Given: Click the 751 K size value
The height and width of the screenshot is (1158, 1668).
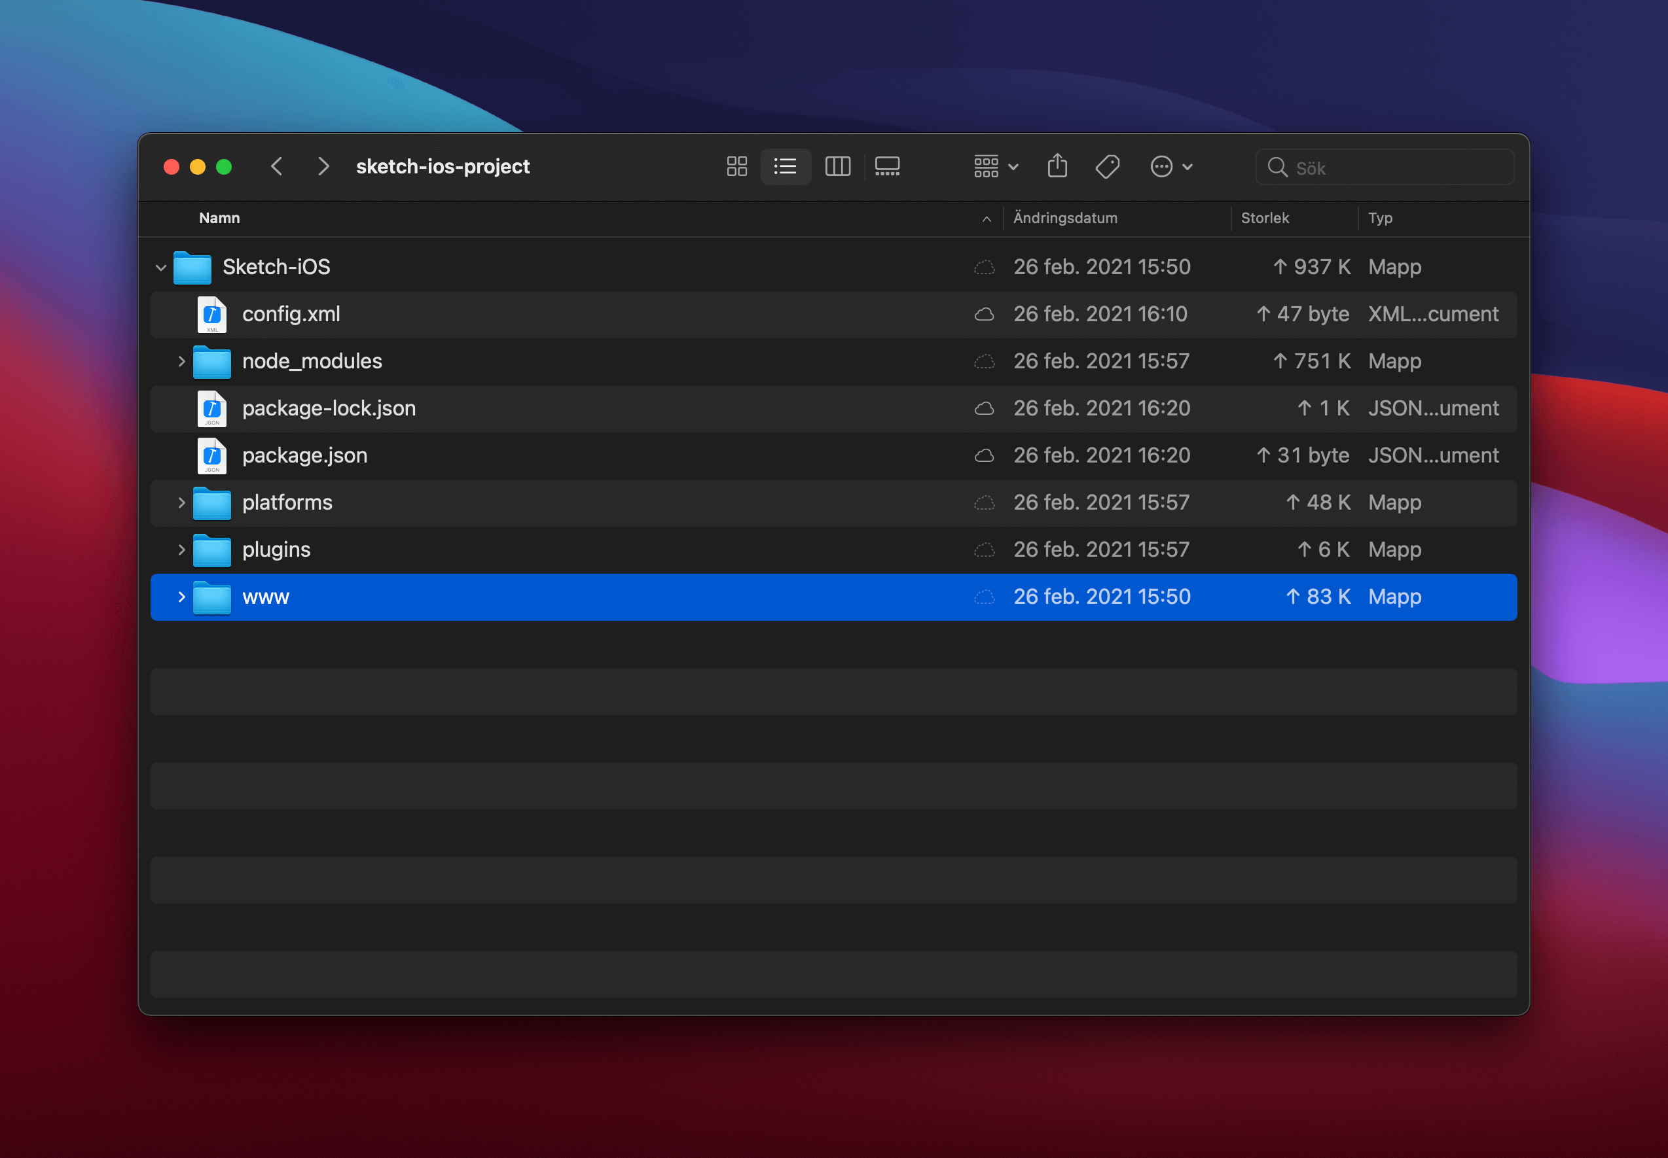Looking at the screenshot, I should point(1312,361).
